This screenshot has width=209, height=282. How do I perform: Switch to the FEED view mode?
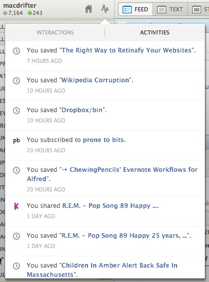pos(135,10)
